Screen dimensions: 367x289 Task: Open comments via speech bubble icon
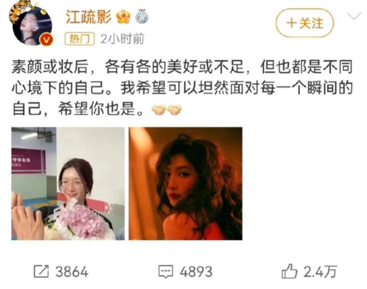166,272
